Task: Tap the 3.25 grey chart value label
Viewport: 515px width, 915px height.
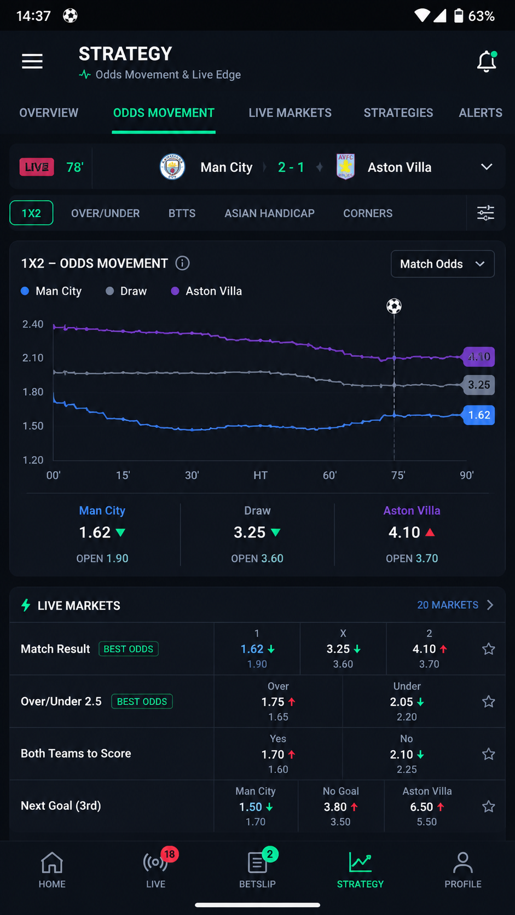Action: tap(479, 385)
